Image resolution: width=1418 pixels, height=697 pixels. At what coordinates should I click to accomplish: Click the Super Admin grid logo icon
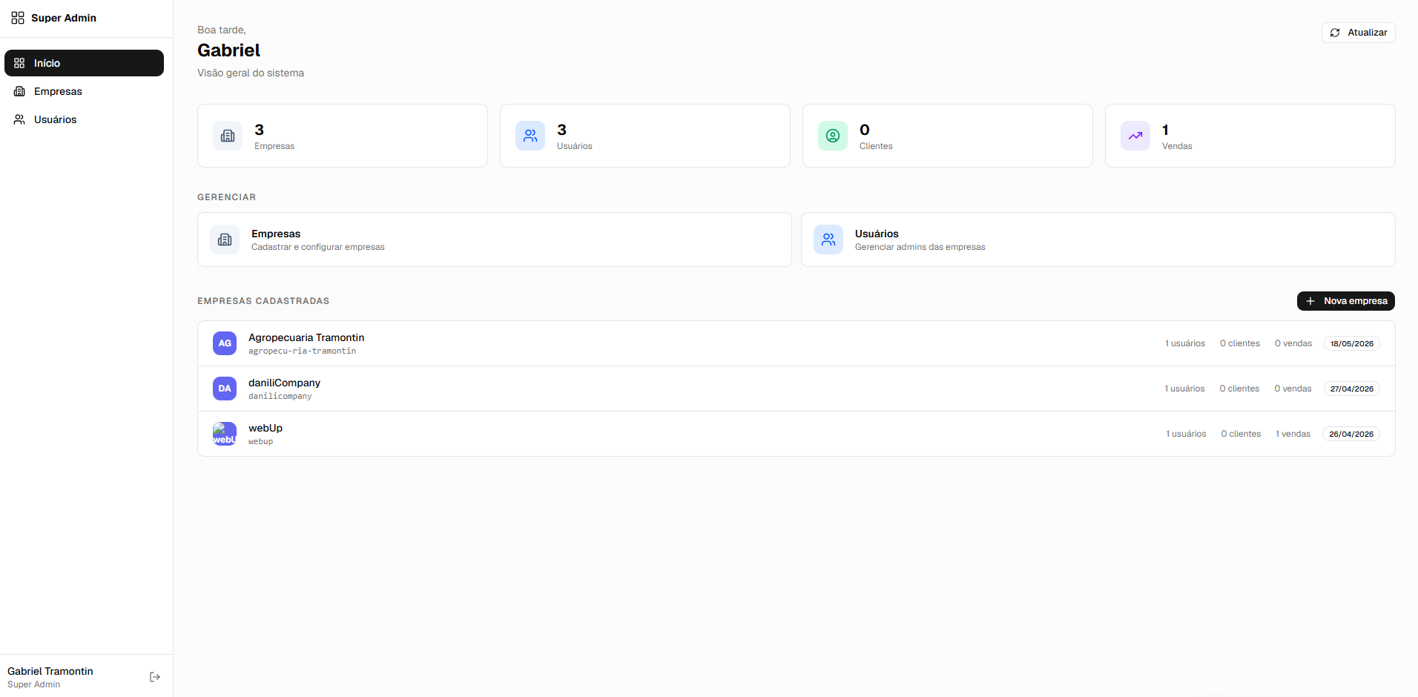click(18, 18)
